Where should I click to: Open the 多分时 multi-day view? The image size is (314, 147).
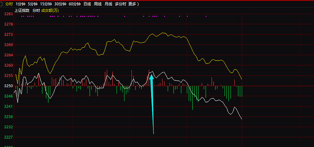pyautogui.click(x=120, y=4)
